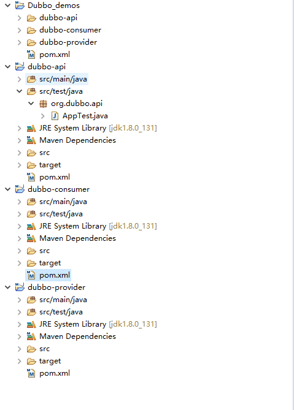294x410 pixels.
Task: Click the target folder icon under dubbo-api
Action: coord(31,165)
